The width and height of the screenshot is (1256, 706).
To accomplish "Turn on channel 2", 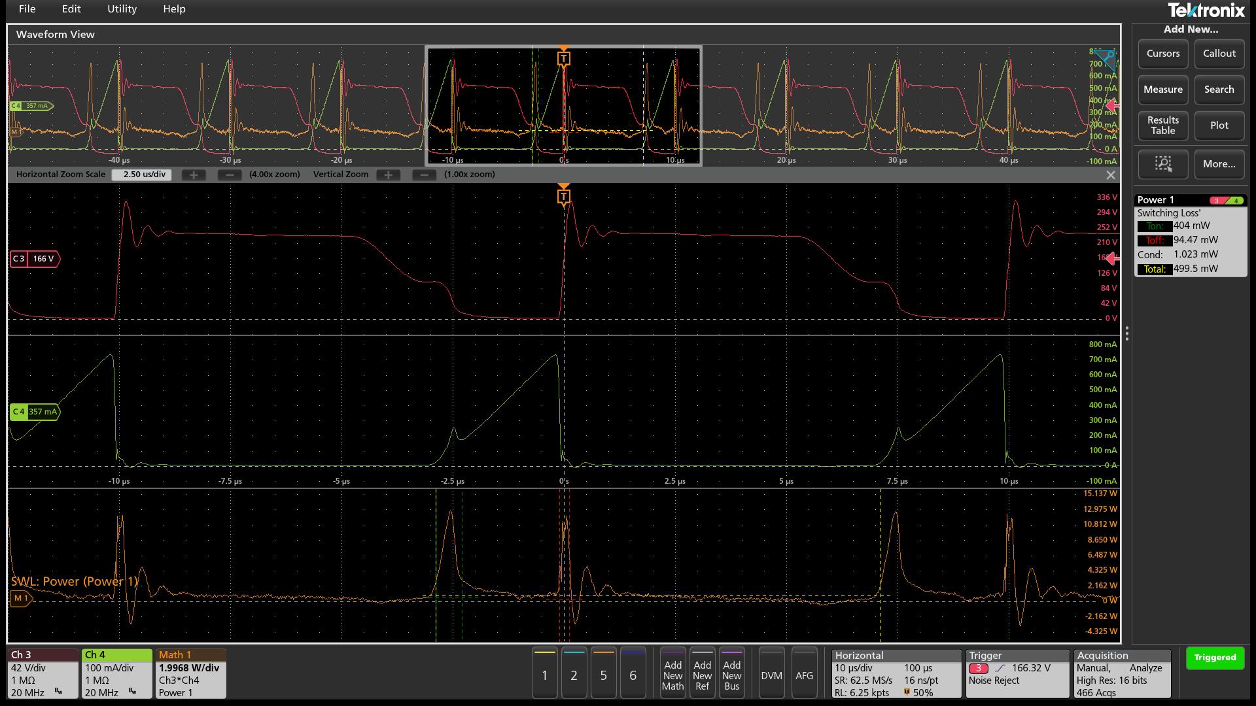I will [574, 675].
